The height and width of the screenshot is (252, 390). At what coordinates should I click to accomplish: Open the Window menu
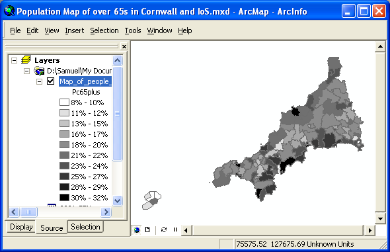pyautogui.click(x=159, y=30)
